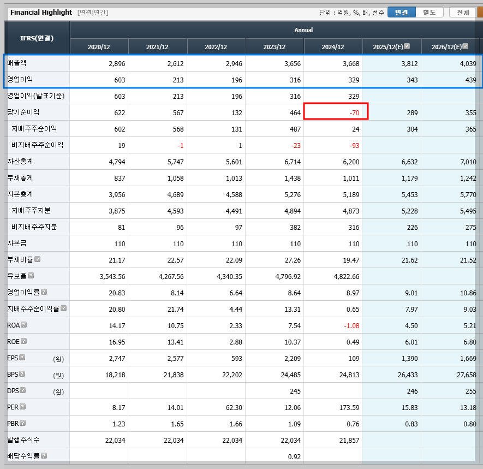
Task: Click the 자본금 row label
Action: [x=17, y=243]
